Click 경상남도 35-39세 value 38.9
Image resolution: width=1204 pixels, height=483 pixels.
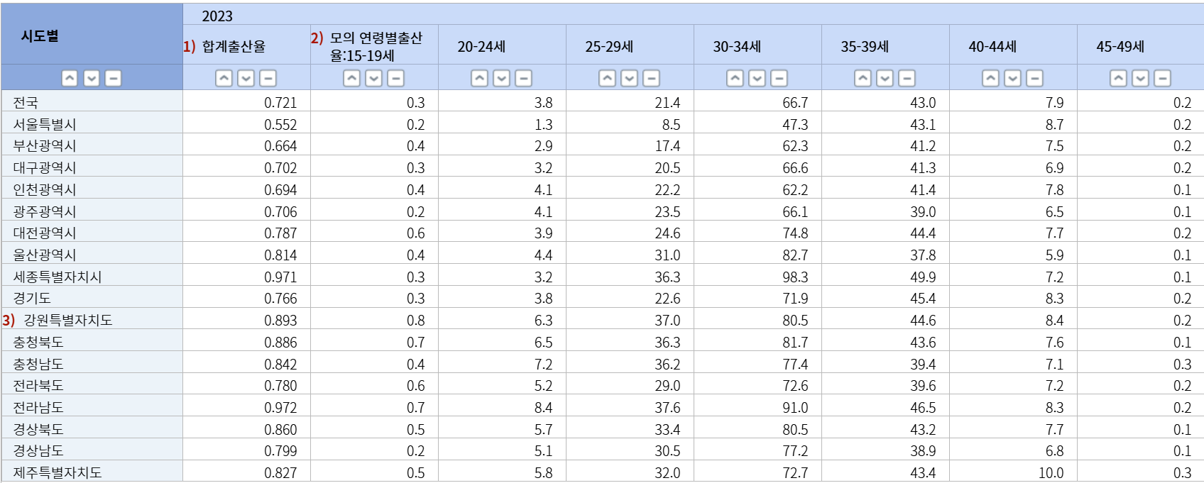pyautogui.click(x=923, y=450)
